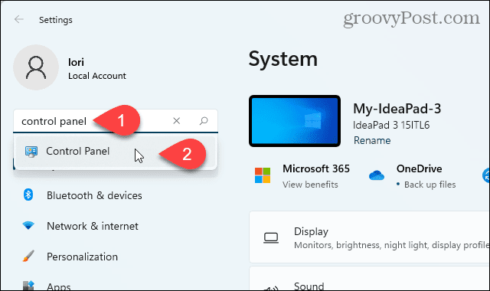Click the Personalization paintbrush icon
This screenshot has width=490, height=291.
pos(28,256)
